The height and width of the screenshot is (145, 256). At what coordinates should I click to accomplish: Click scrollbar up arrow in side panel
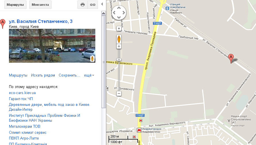point(103,13)
